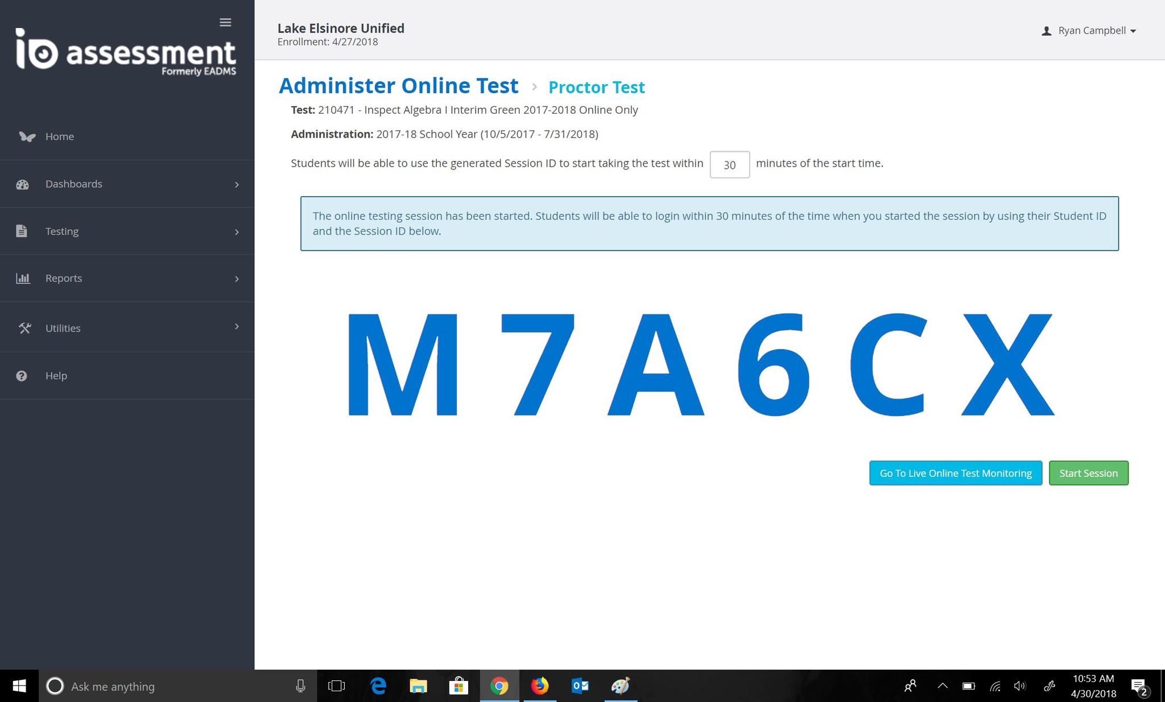Viewport: 1165px width, 702px height.
Task: Expand the Testing submenu chevron
Action: pos(237,232)
